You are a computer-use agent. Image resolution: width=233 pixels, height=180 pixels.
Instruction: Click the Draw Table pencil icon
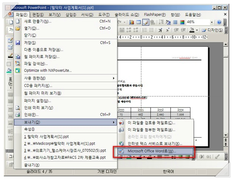(x=10, y=40)
